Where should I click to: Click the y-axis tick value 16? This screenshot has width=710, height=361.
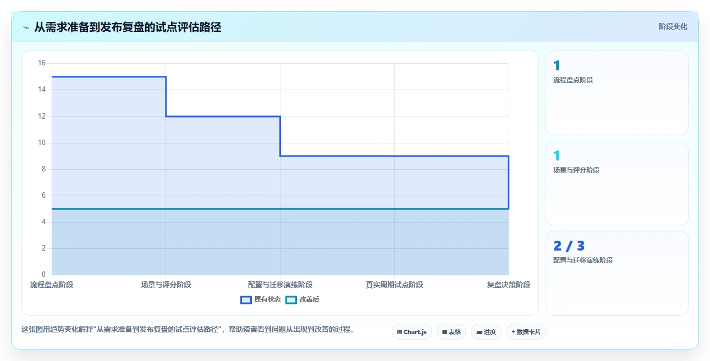point(42,63)
